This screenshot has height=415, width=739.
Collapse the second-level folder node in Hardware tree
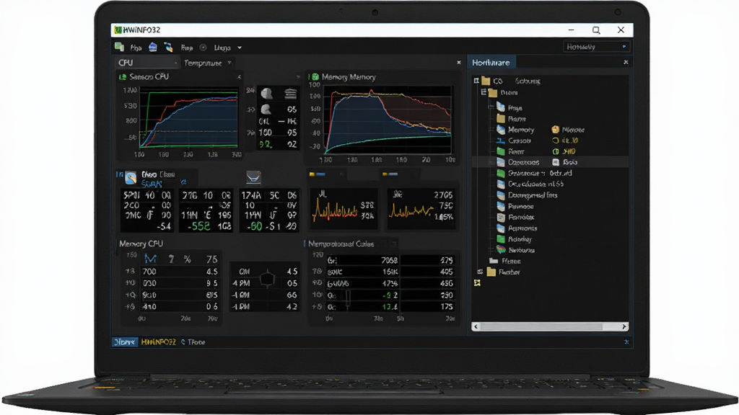tap(484, 92)
